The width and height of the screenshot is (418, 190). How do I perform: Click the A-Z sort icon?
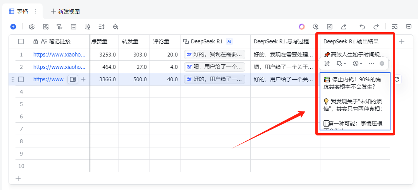(x=88, y=27)
